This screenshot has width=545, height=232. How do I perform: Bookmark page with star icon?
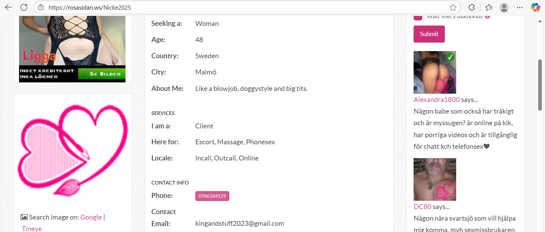pos(453,7)
